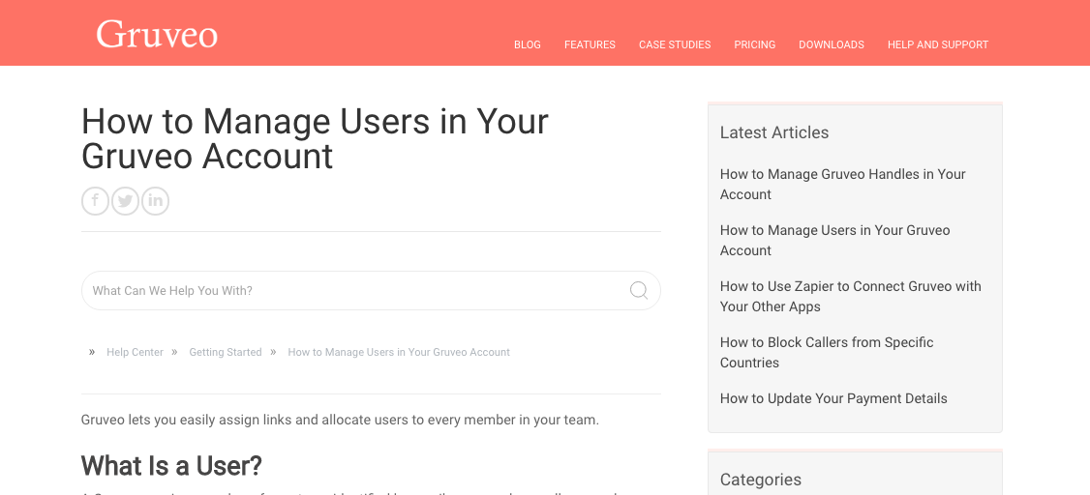Click the main article title
The image size is (1090, 495).
(315, 138)
